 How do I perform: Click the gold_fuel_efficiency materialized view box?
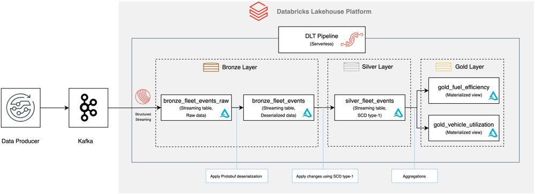tap(464, 90)
